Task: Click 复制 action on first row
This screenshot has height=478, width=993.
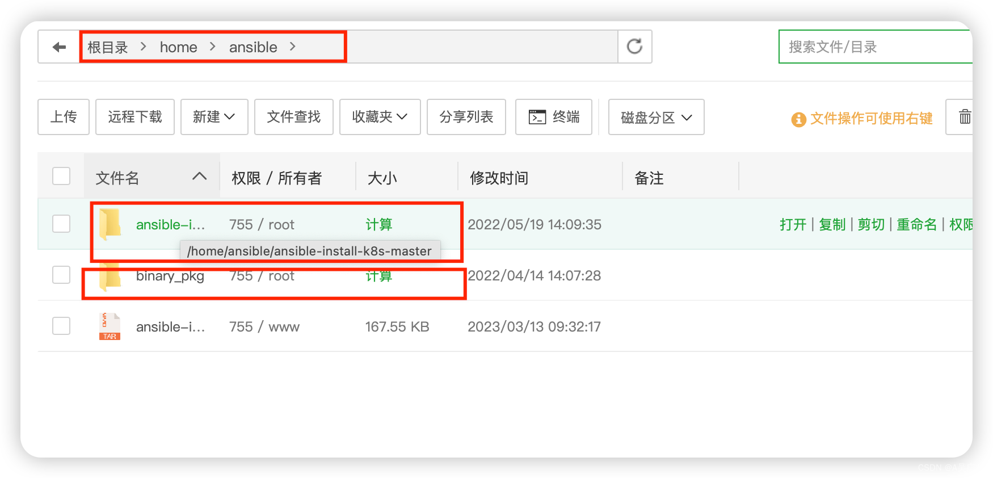Action: (832, 224)
